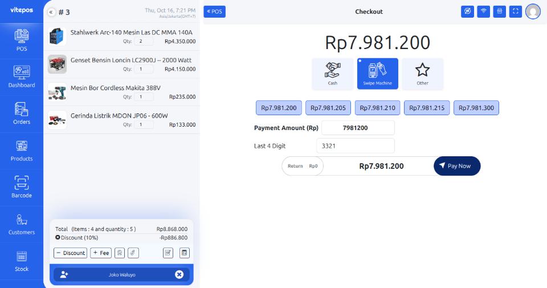The height and width of the screenshot is (288, 547).
Task: Choose quick amount Rp7.981.300
Action: click(476, 108)
